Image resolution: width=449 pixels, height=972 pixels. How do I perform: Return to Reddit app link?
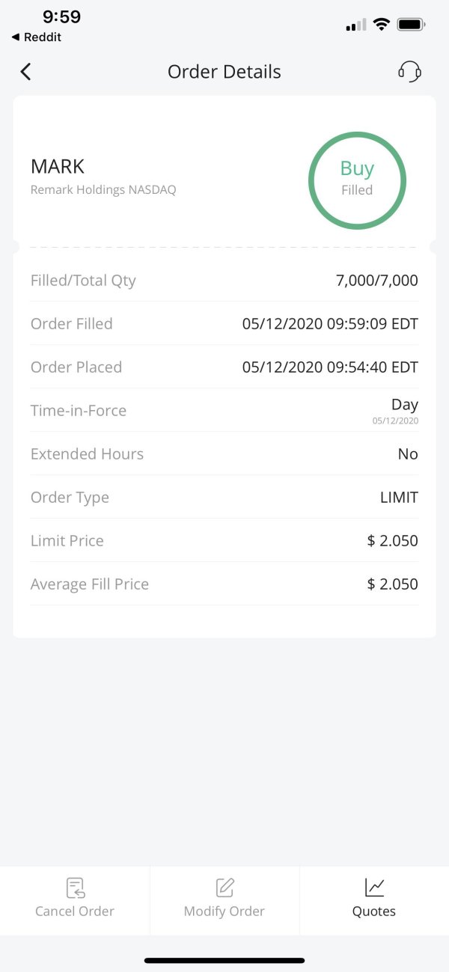37,37
